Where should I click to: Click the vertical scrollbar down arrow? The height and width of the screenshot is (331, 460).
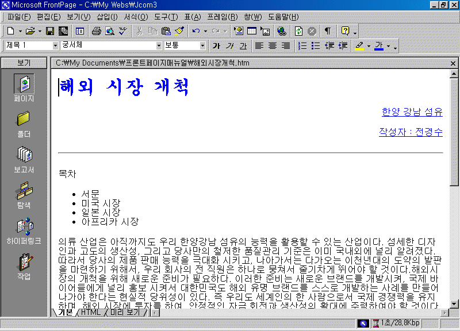[x=454, y=304]
